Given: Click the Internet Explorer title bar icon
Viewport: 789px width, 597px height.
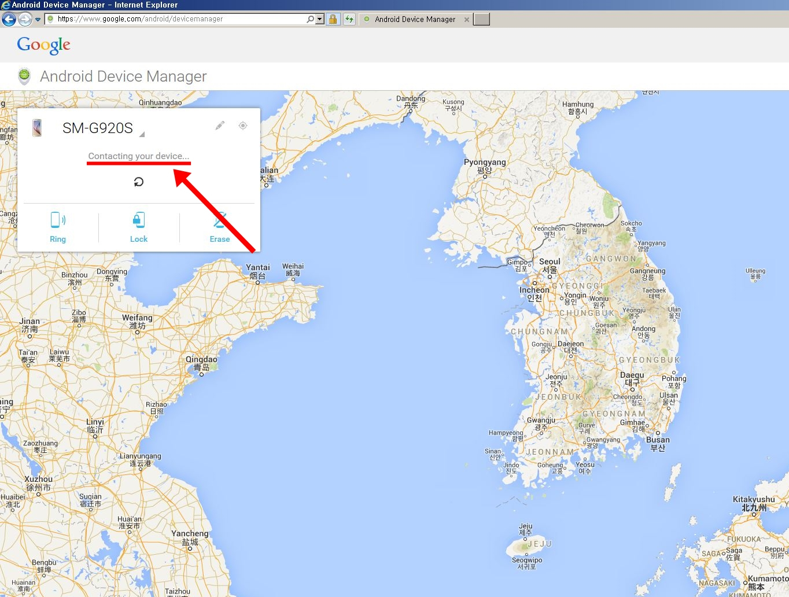Looking at the screenshot, I should (6, 5).
